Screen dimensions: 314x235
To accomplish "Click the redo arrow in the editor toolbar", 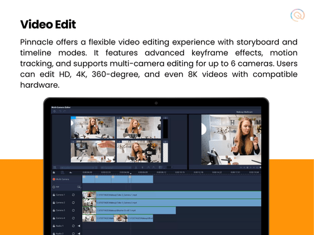I will click(x=65, y=112).
